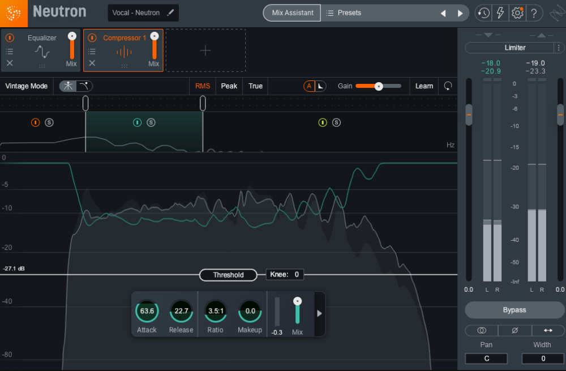Solo the mid band S button
Screen dimensions: 566x371
pyautogui.click(x=151, y=122)
